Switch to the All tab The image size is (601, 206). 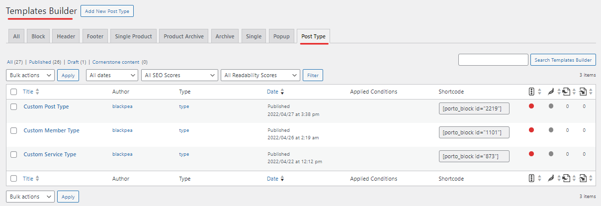coord(16,36)
